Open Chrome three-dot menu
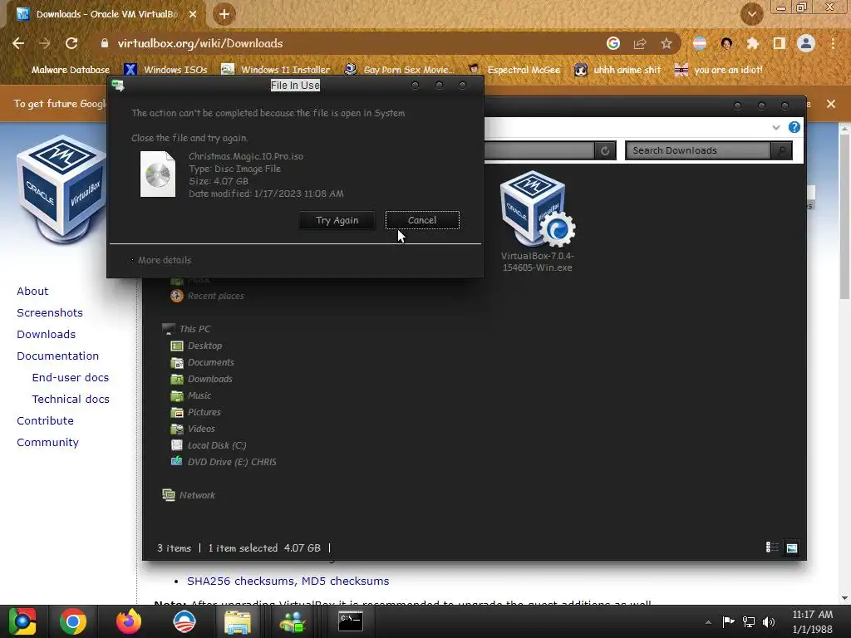The height and width of the screenshot is (638, 851). point(833,43)
